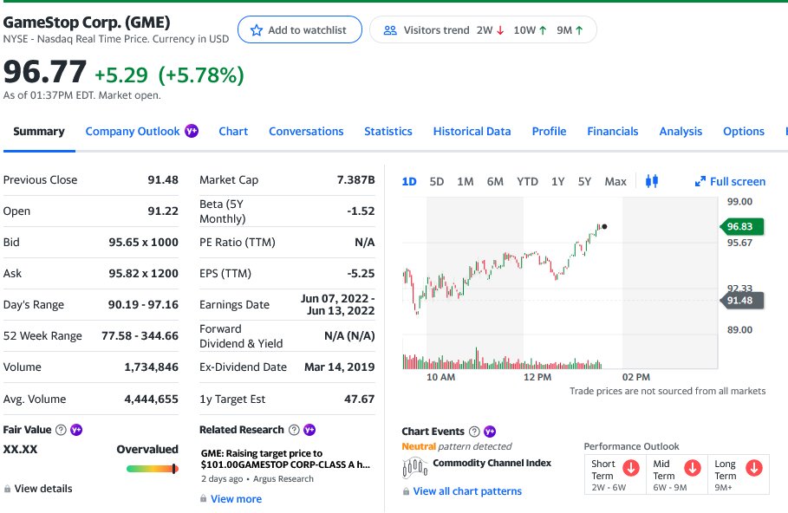Switch chart to candlestick type icon
This screenshot has width=788, height=513.
coord(652,181)
